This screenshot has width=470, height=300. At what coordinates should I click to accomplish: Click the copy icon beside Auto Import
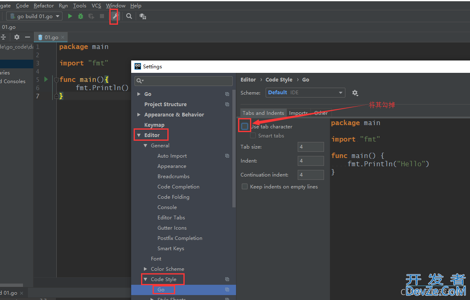pyautogui.click(x=227, y=156)
